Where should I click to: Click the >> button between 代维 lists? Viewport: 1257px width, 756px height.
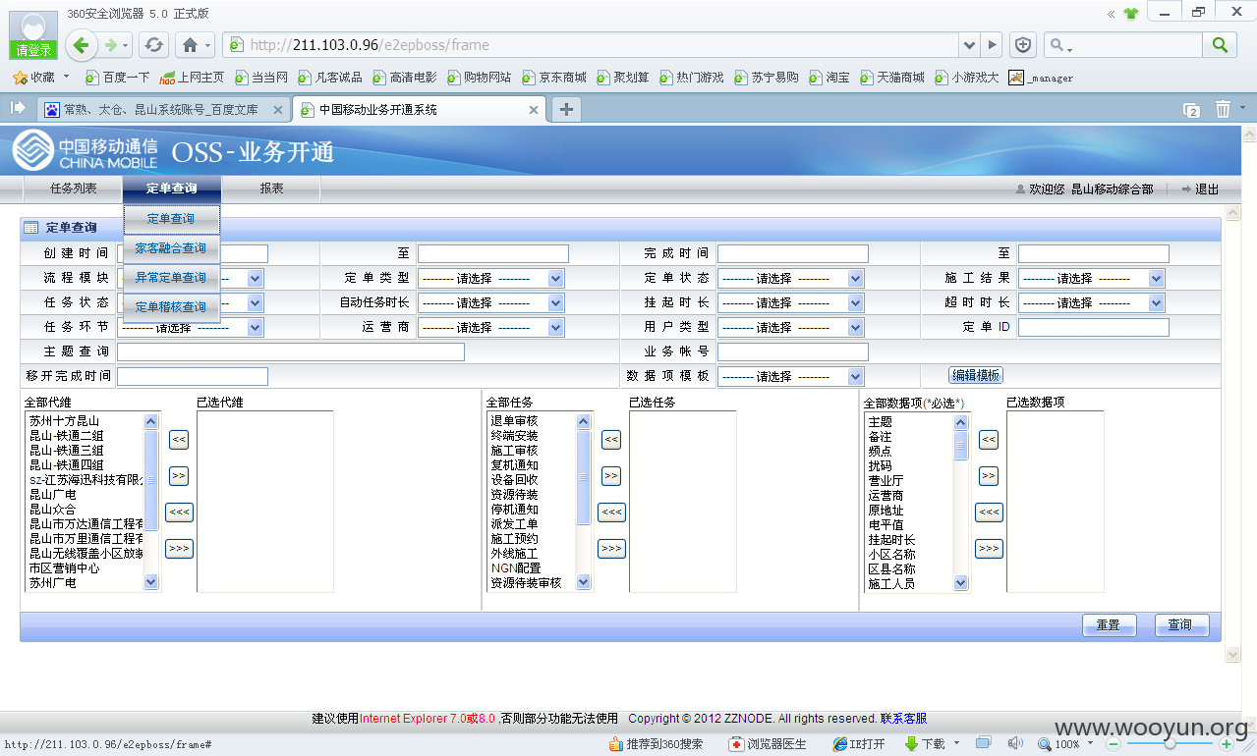[x=179, y=476]
